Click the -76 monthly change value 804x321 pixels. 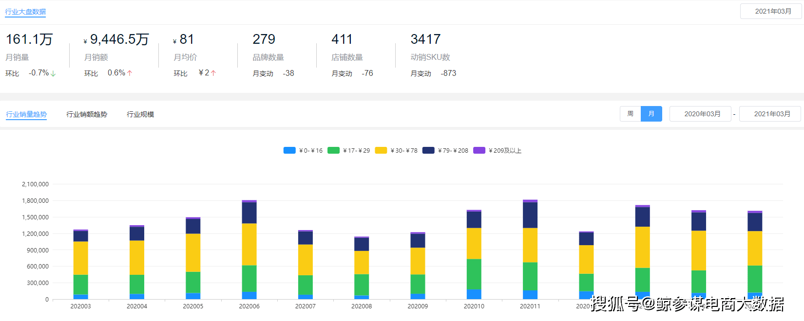coord(367,73)
